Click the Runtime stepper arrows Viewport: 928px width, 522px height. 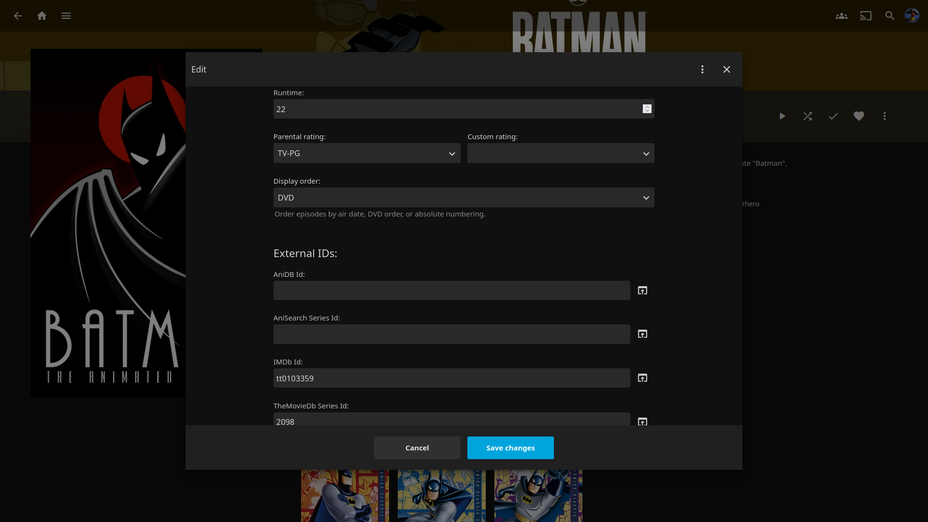tap(647, 109)
